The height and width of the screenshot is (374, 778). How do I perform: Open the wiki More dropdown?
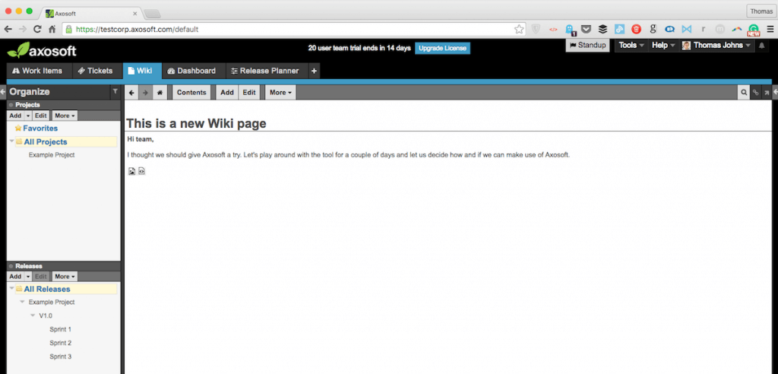[280, 93]
